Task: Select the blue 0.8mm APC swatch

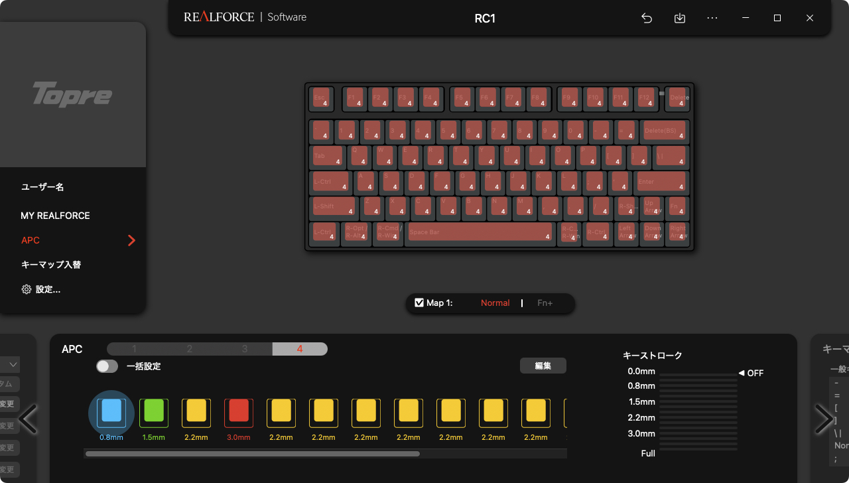Action: [x=111, y=412]
